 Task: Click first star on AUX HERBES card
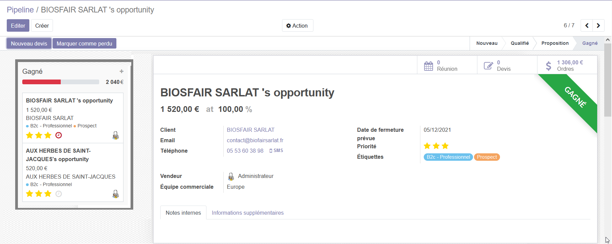click(x=30, y=194)
